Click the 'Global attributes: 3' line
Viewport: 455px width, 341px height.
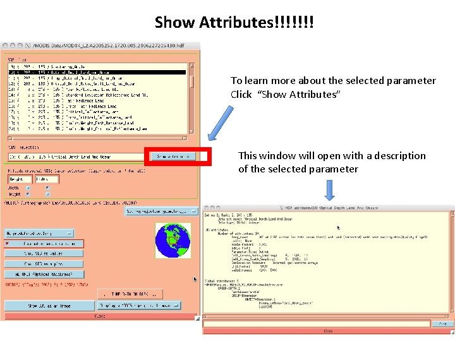221,281
